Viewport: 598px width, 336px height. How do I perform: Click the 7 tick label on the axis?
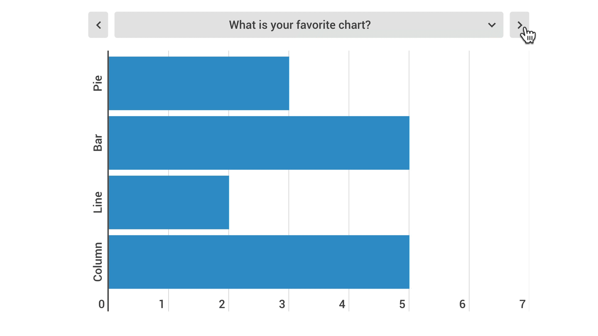coord(522,304)
